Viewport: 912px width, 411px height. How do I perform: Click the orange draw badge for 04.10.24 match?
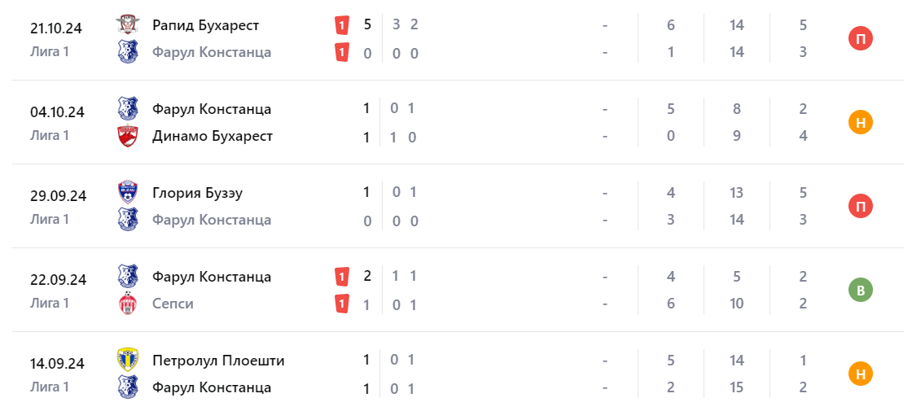point(861,122)
